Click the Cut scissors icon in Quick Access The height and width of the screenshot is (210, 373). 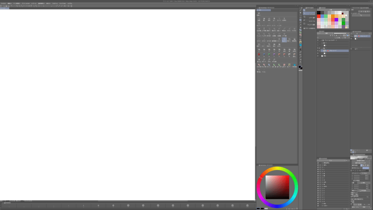(284, 19)
